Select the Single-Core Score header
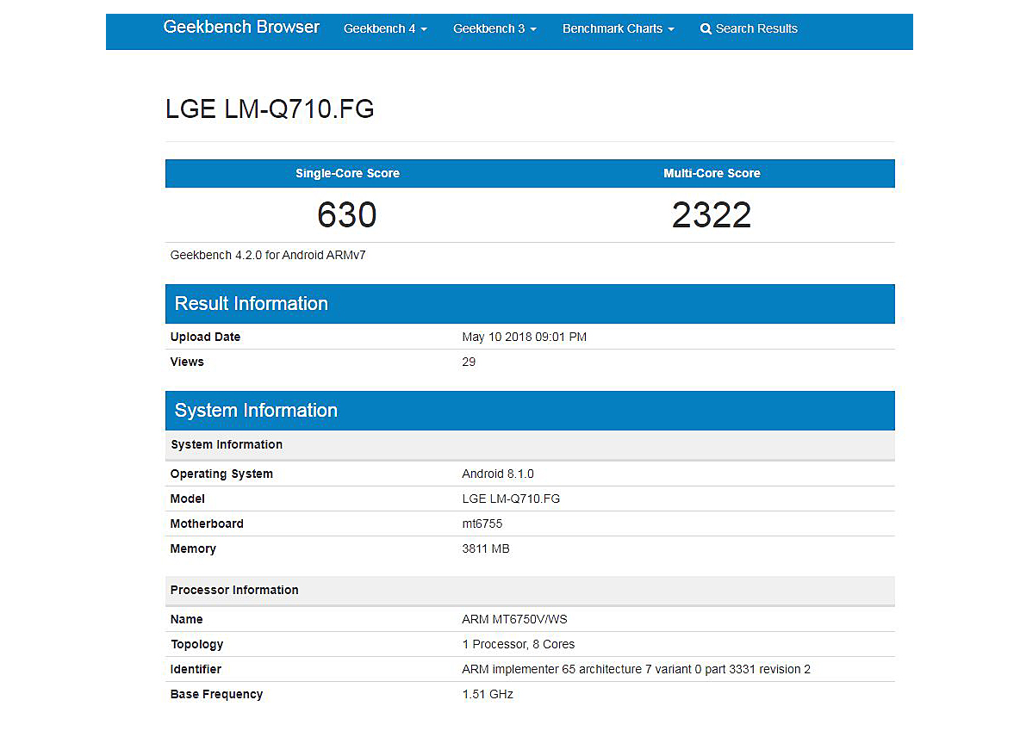The width and height of the screenshot is (1020, 731). [x=347, y=173]
